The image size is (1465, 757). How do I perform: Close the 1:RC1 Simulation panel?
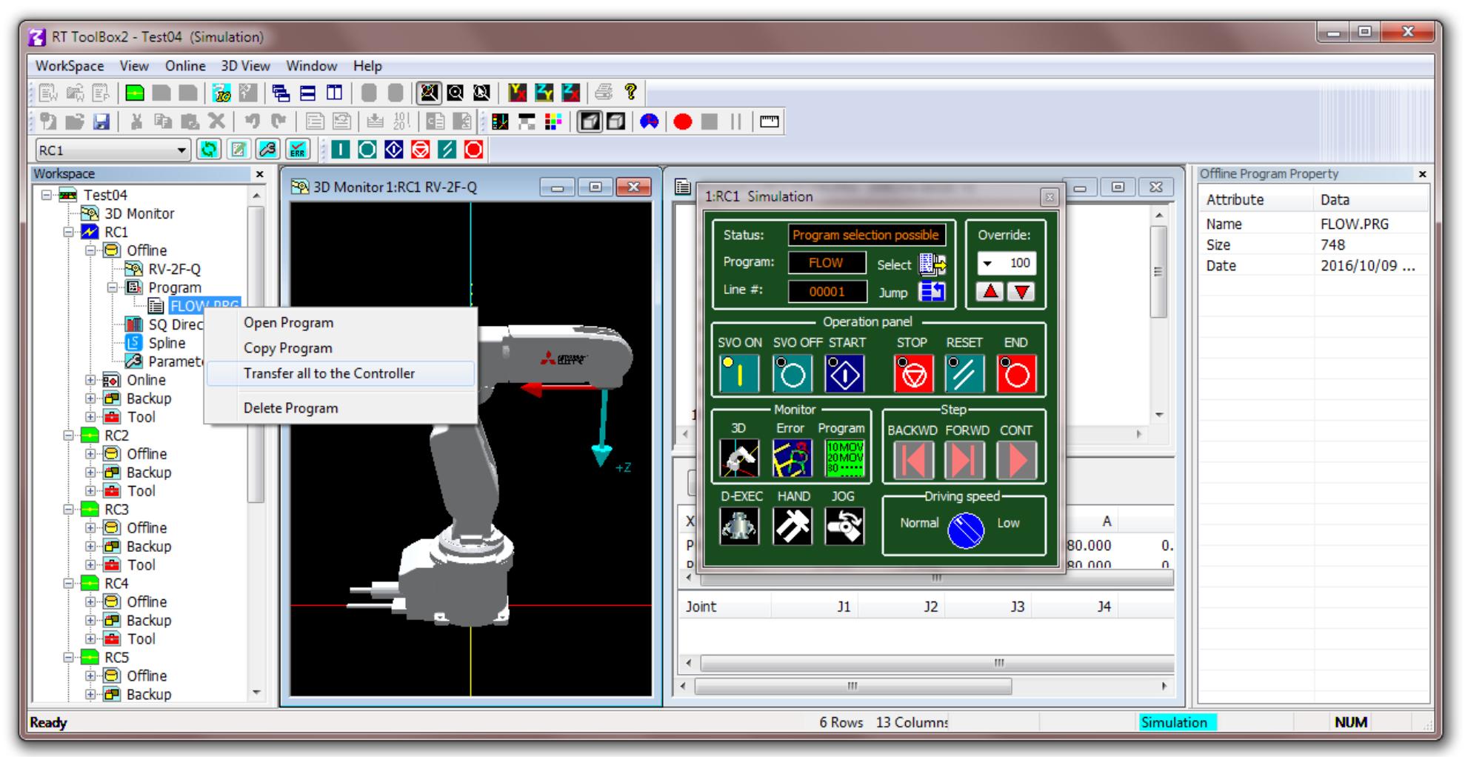coord(1049,197)
